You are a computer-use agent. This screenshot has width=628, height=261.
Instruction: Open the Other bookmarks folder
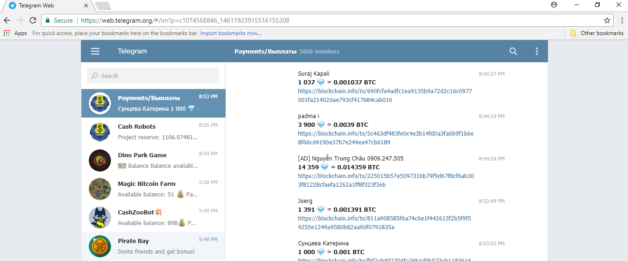pyautogui.click(x=597, y=33)
